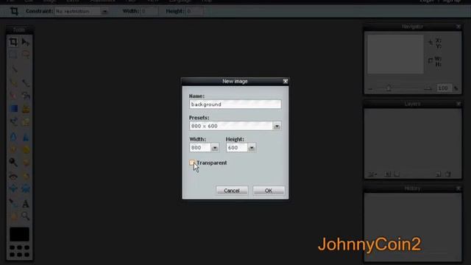Viewport: 471px width, 265px height.
Task: Close the History panel
Action: [x=458, y=188]
